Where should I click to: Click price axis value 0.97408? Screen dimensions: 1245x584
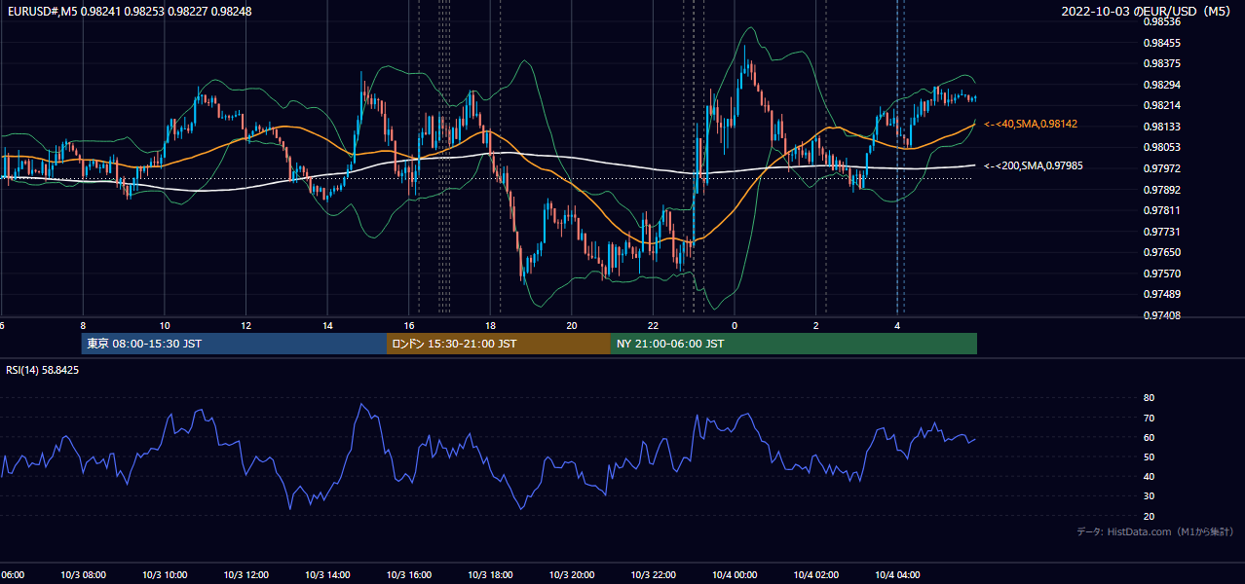coord(1161,315)
